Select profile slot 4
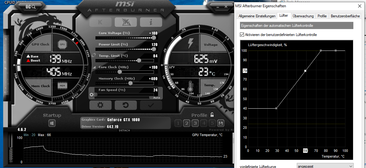This screenshot has height=168, width=366. [x=204, y=123]
